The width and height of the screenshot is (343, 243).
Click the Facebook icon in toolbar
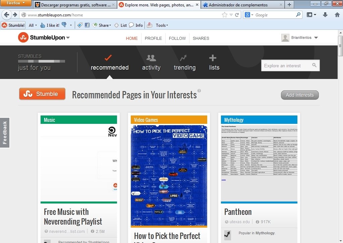tap(87, 25)
